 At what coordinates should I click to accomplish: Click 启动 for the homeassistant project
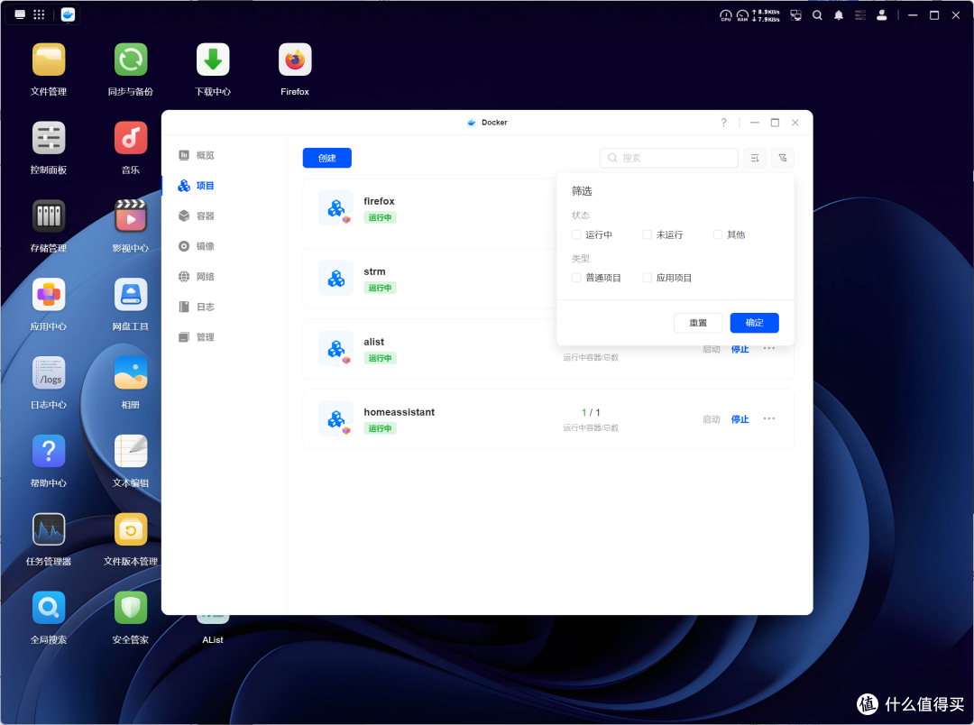point(712,419)
